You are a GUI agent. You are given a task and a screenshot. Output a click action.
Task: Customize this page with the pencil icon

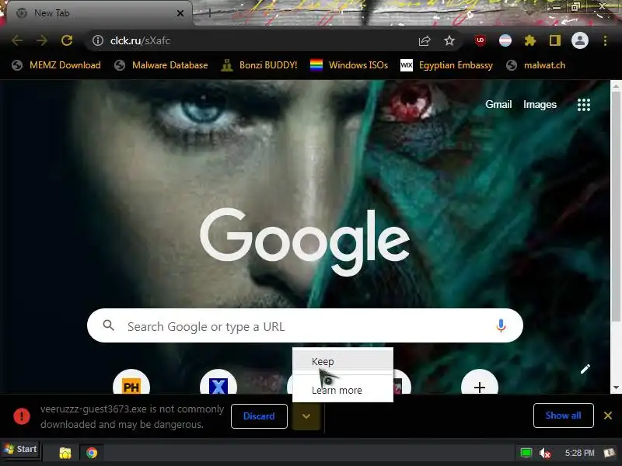585,369
